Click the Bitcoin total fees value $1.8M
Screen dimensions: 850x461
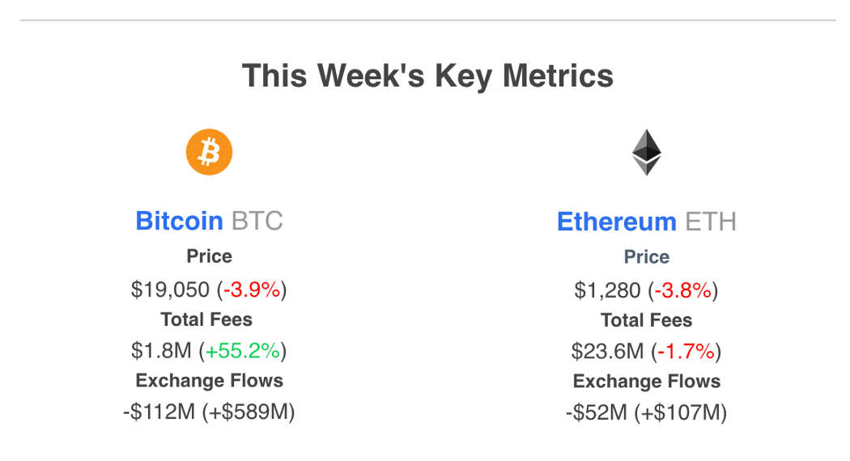coord(161,351)
